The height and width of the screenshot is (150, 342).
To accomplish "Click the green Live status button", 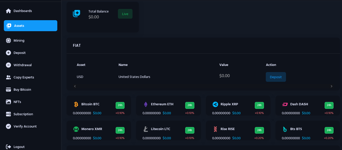I will click(125, 14).
